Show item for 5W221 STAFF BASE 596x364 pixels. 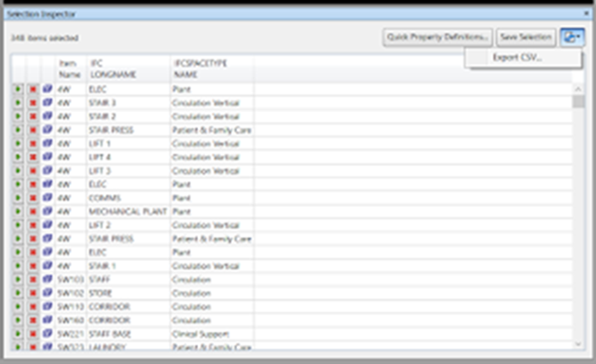coord(18,334)
